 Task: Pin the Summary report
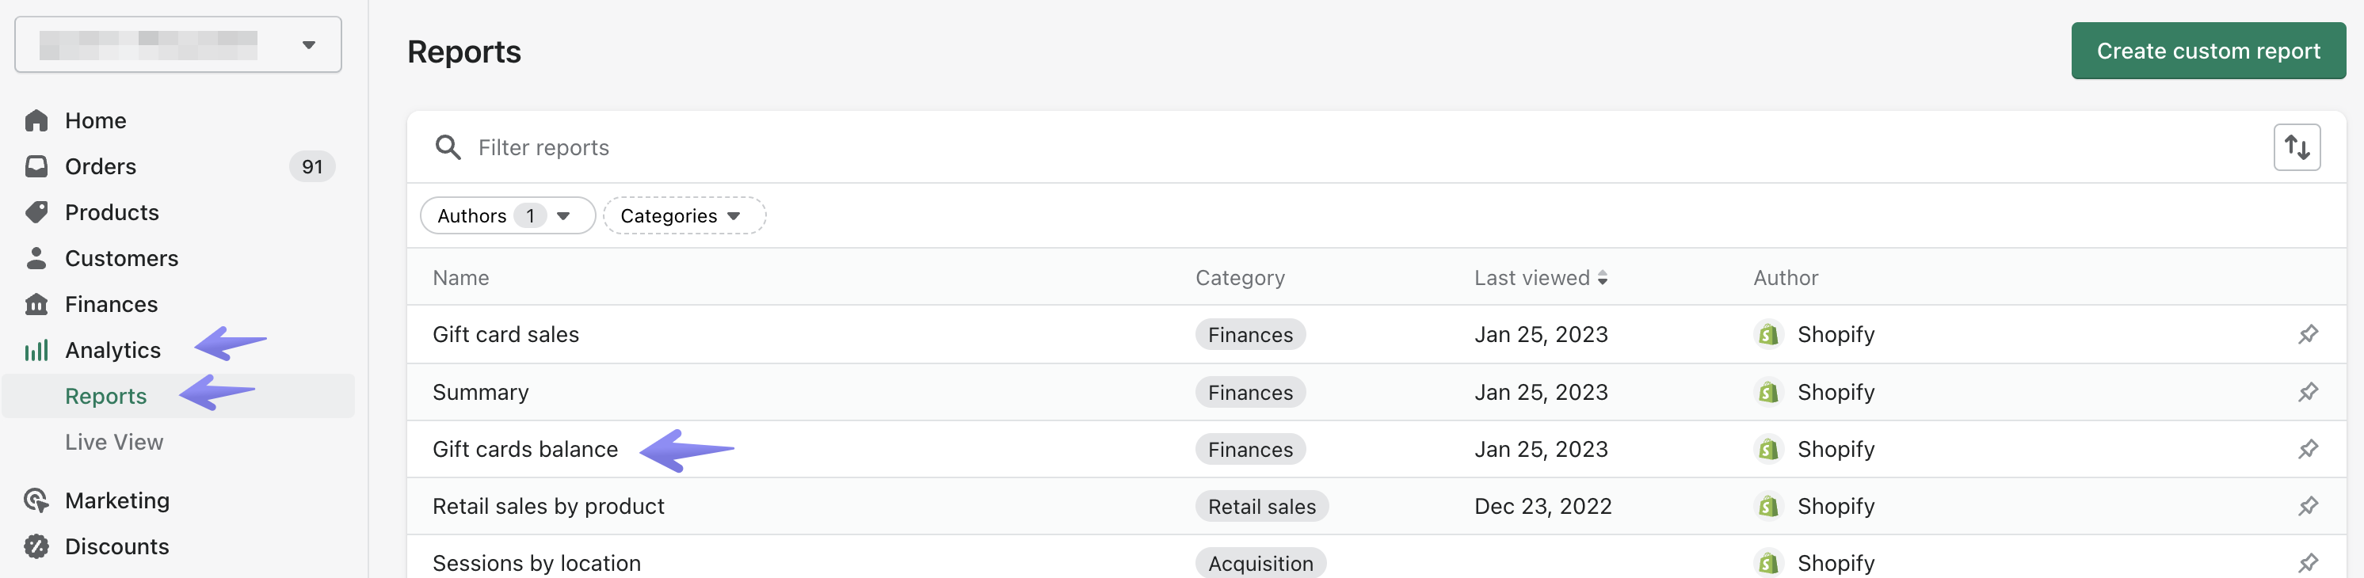coord(2307,392)
